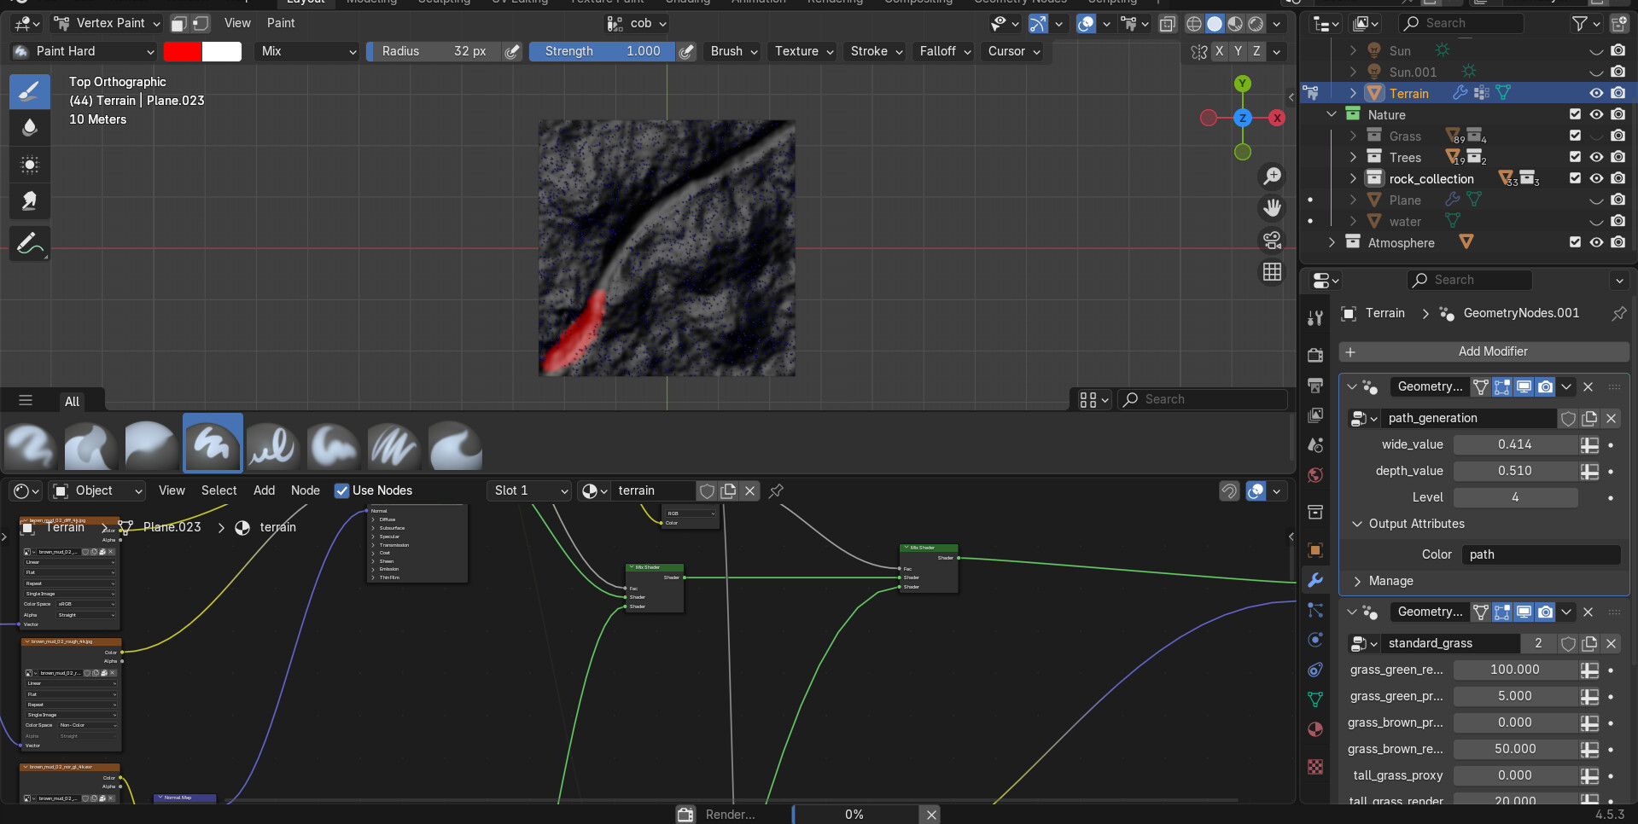Open the Stroke settings popover
This screenshot has height=824, width=1638.
tap(877, 52)
